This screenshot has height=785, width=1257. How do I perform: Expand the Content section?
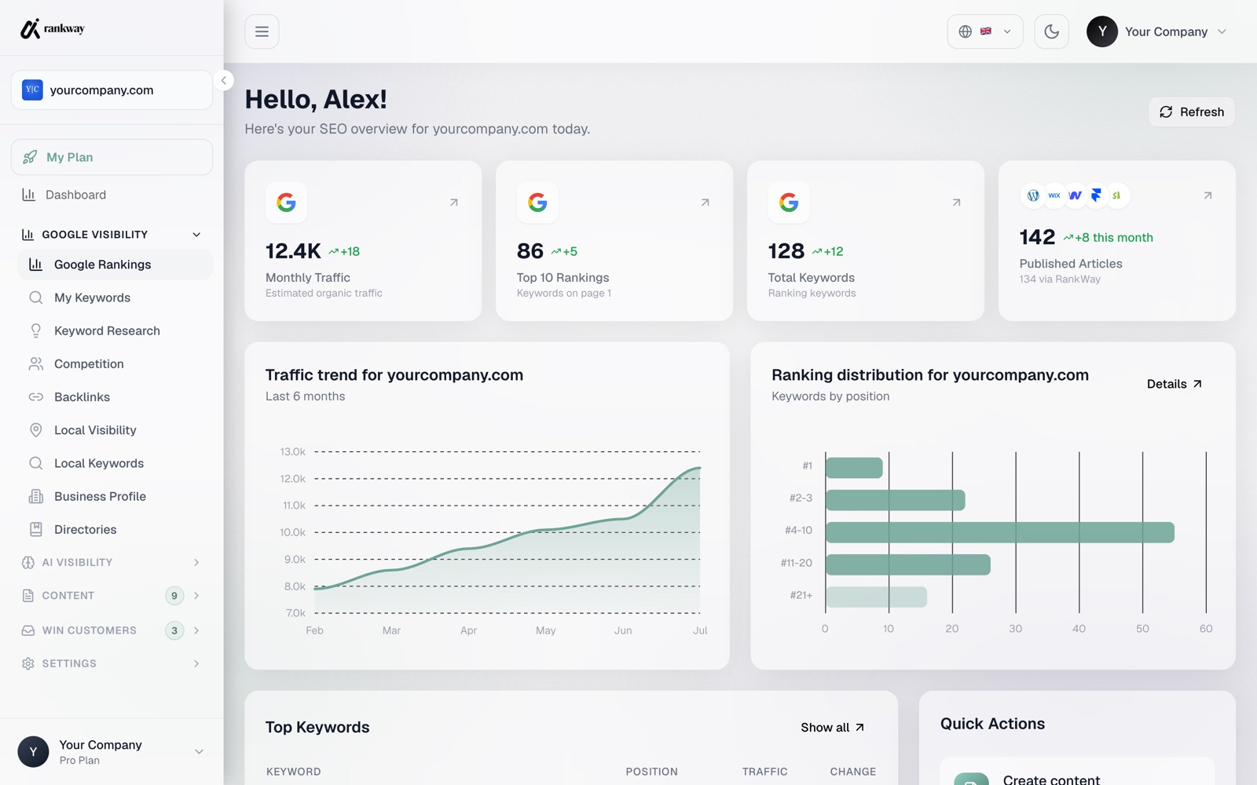coord(112,596)
